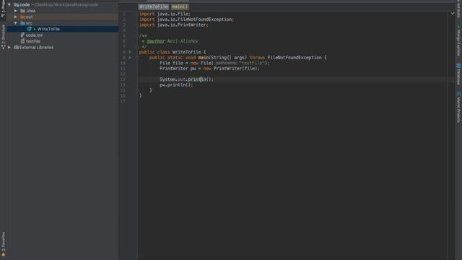Open the Favorites tool window tab
The image size is (462, 260).
pyautogui.click(x=3, y=244)
